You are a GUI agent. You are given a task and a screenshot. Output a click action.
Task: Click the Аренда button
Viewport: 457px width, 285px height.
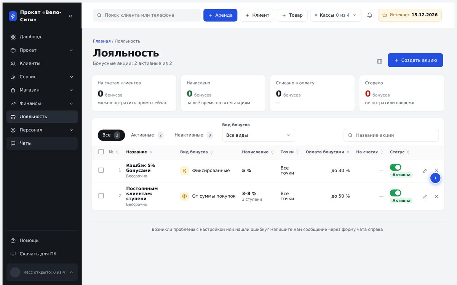[221, 15]
